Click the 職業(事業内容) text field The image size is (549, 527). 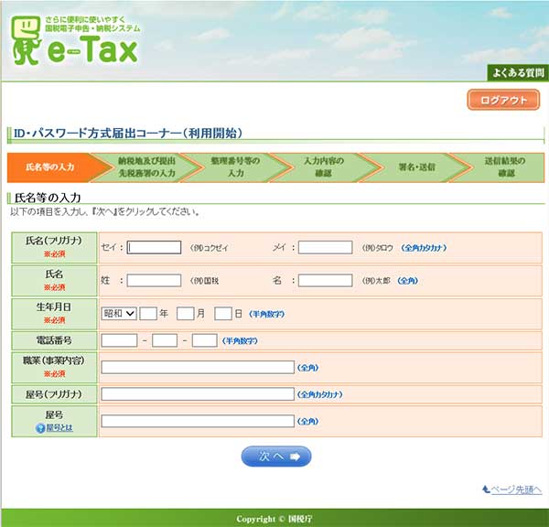(x=198, y=368)
